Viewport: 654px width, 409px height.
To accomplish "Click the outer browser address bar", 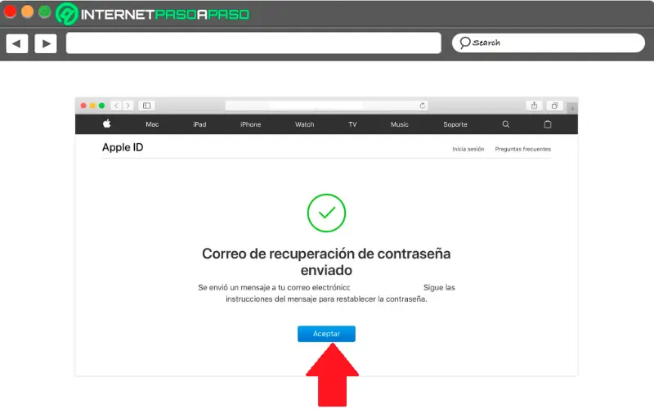I will 253,43.
